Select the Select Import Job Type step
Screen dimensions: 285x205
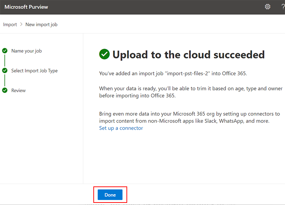pyautogui.click(x=34, y=70)
